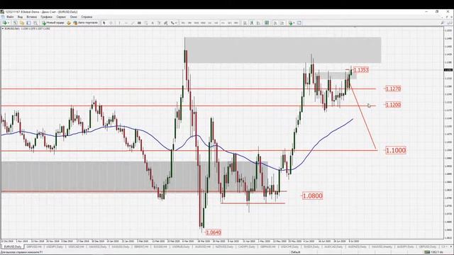Switch chart to H4 timeframe
The height and width of the screenshot is (255, 454).
pos(216,23)
